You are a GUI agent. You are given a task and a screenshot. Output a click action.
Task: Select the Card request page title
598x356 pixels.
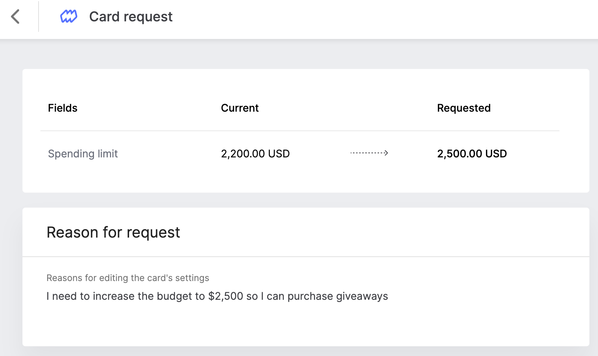[x=131, y=16]
